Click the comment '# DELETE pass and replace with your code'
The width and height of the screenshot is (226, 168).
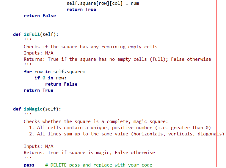pos(99,165)
